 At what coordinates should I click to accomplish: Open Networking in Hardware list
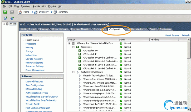tap(31, 55)
